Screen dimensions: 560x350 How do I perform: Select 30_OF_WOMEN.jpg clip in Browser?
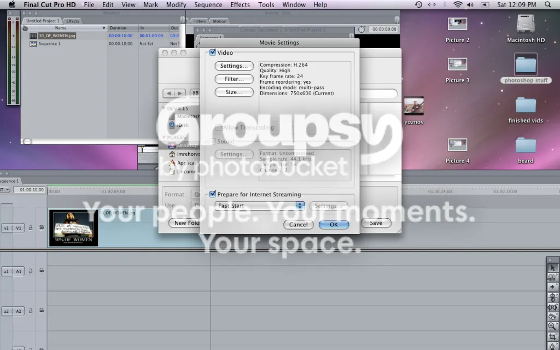(x=57, y=36)
